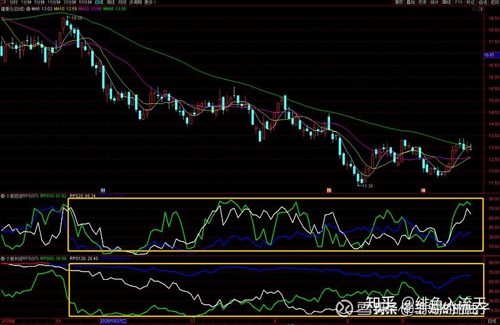Click the MA5: 13.02 label
500x325 pixels.
(x=42, y=9)
